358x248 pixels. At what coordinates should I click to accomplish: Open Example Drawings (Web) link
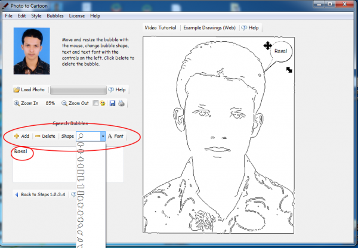tap(209, 27)
